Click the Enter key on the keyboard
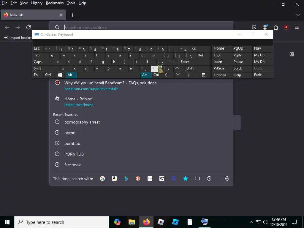 pos(195,62)
